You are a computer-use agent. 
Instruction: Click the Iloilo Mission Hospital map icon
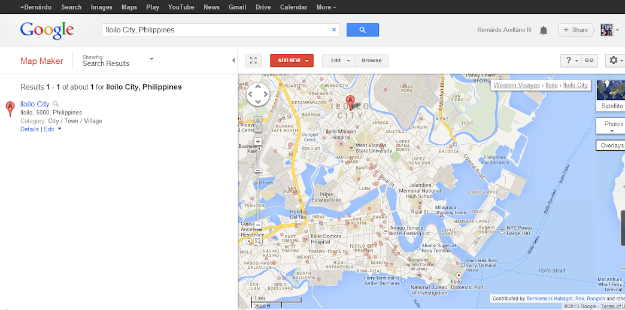(x=341, y=144)
